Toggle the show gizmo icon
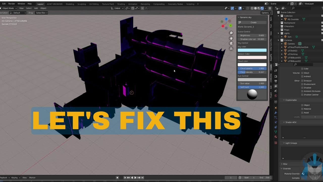323x182 pixels. (232, 8)
